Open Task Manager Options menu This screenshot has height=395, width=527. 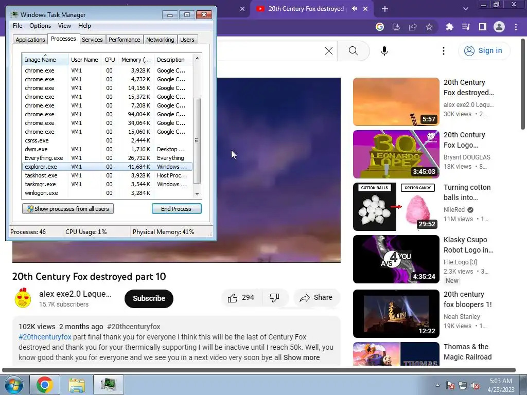click(x=40, y=26)
